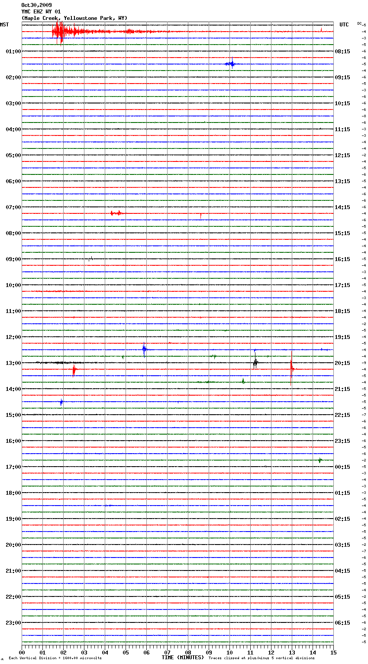Viewport: 368px width, 664px height.
Task: Click the "02:00" MST time label
Action: (13, 77)
